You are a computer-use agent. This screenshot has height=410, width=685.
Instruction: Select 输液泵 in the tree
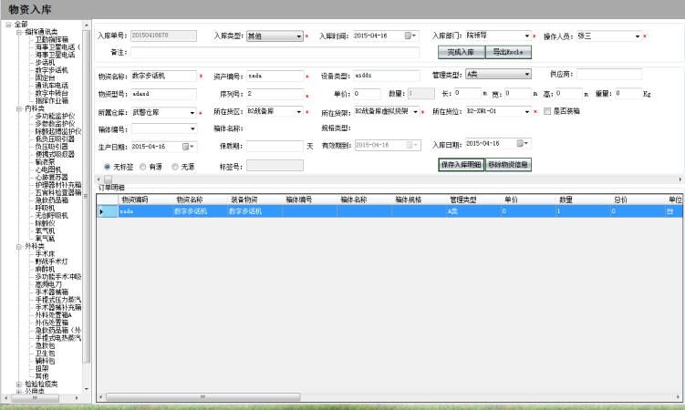tap(45, 162)
